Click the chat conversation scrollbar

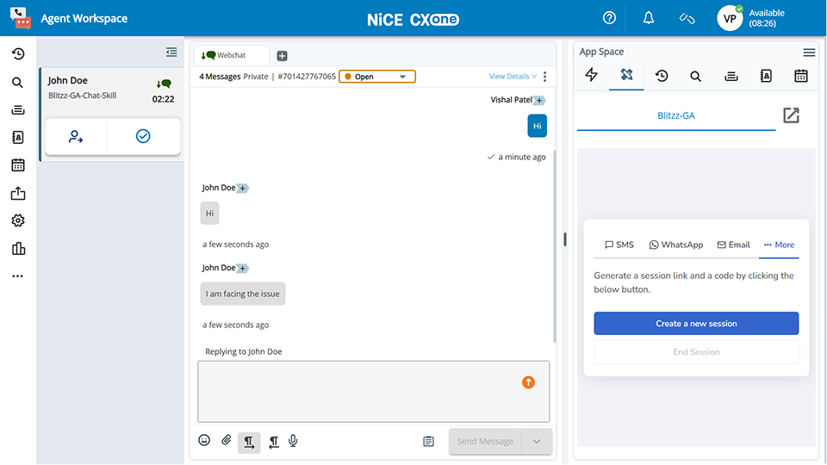(554, 247)
